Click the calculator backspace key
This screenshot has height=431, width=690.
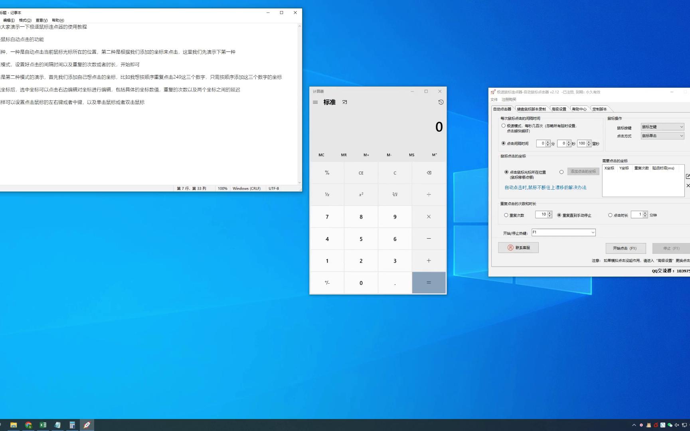click(429, 173)
